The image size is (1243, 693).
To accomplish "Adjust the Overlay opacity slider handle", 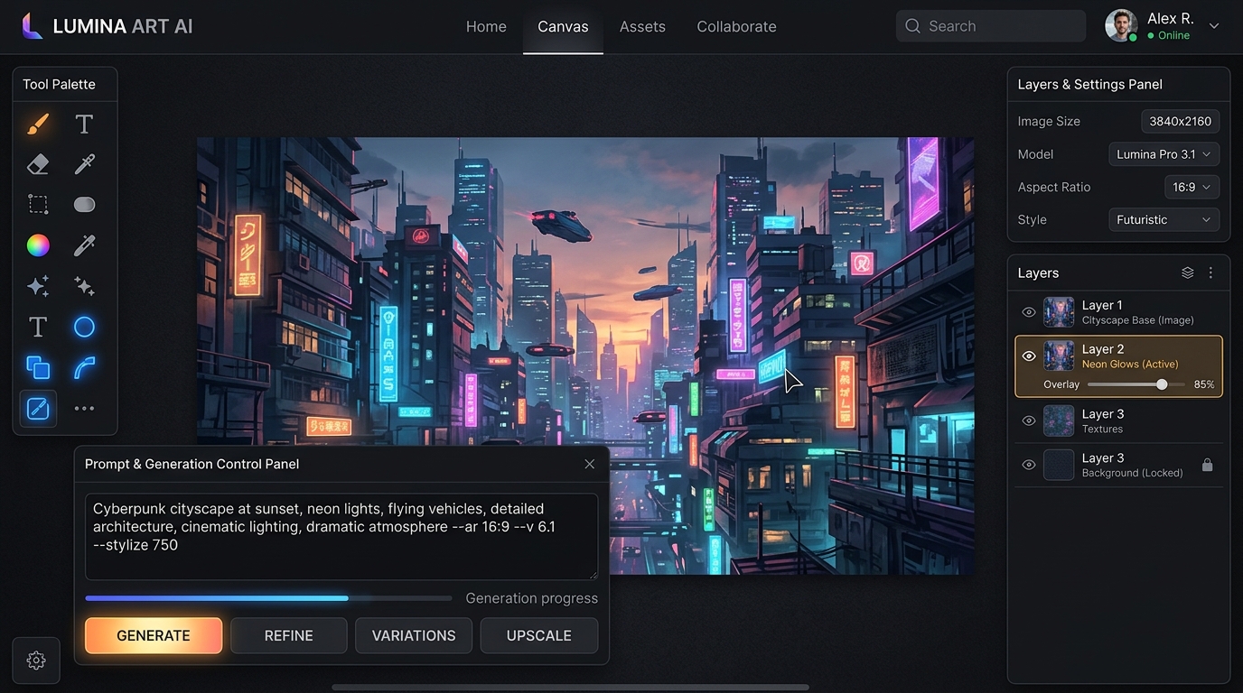I will click(x=1162, y=384).
